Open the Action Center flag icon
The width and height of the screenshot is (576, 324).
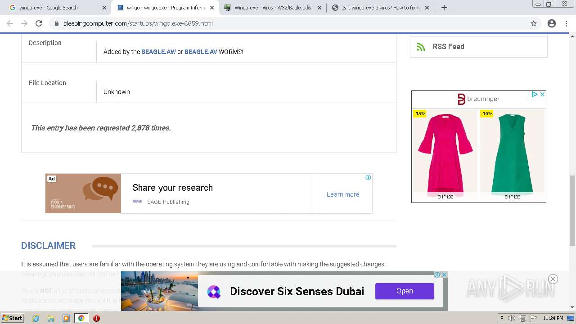coord(533,318)
